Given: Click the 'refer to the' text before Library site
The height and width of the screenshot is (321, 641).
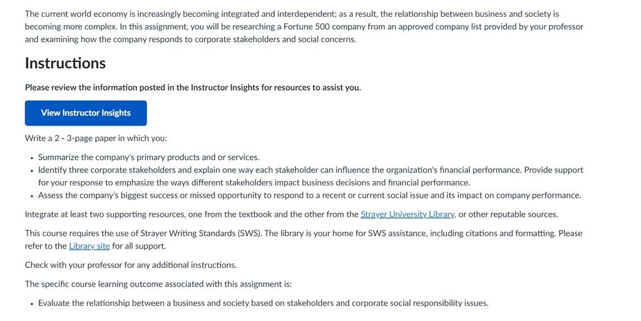Looking at the screenshot, I should 46,246.
